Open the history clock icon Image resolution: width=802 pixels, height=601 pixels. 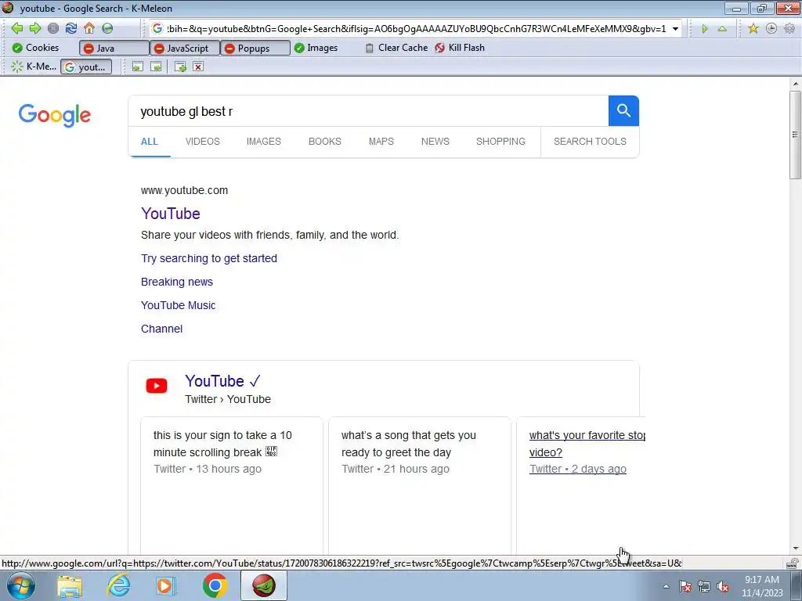[x=771, y=29]
